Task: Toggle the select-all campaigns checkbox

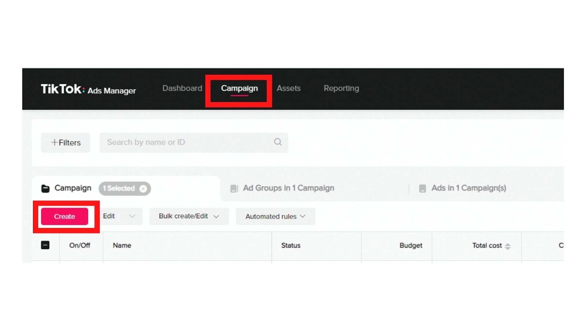Action: [x=45, y=245]
